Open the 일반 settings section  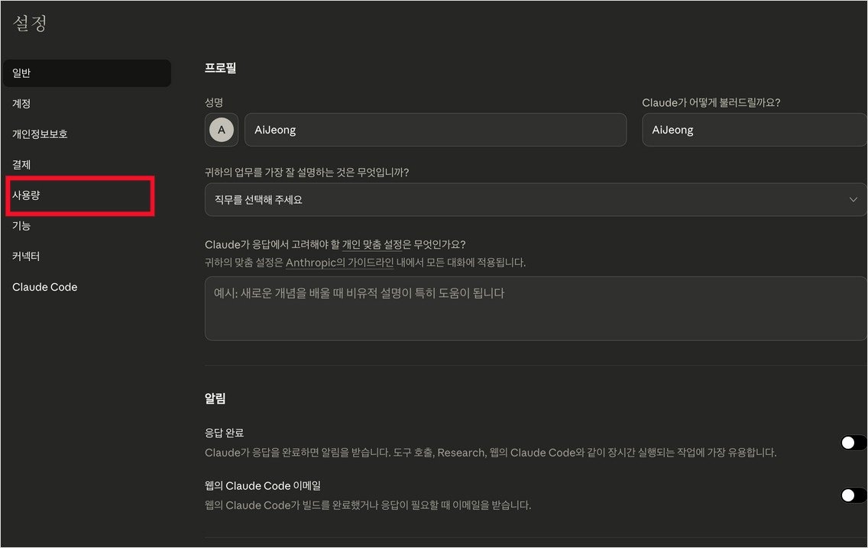pos(86,73)
